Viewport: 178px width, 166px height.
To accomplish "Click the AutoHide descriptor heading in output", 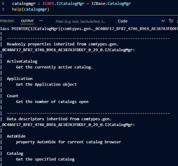I will tap(16, 136).
